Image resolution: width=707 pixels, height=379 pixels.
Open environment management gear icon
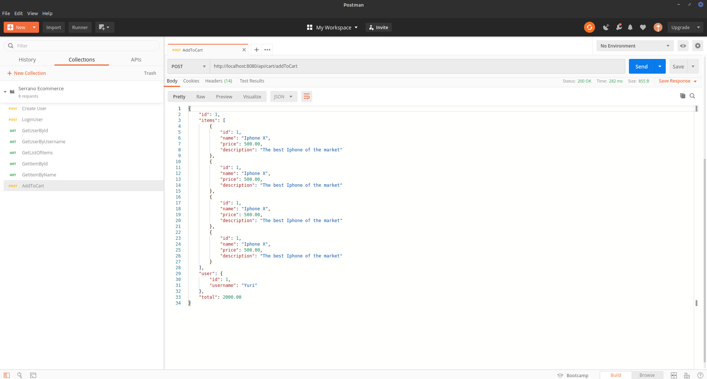click(x=698, y=46)
